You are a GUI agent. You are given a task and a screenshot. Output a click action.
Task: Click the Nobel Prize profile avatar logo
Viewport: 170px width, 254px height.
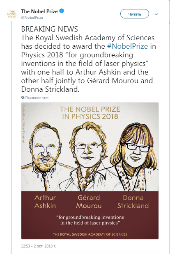click(x=12, y=14)
